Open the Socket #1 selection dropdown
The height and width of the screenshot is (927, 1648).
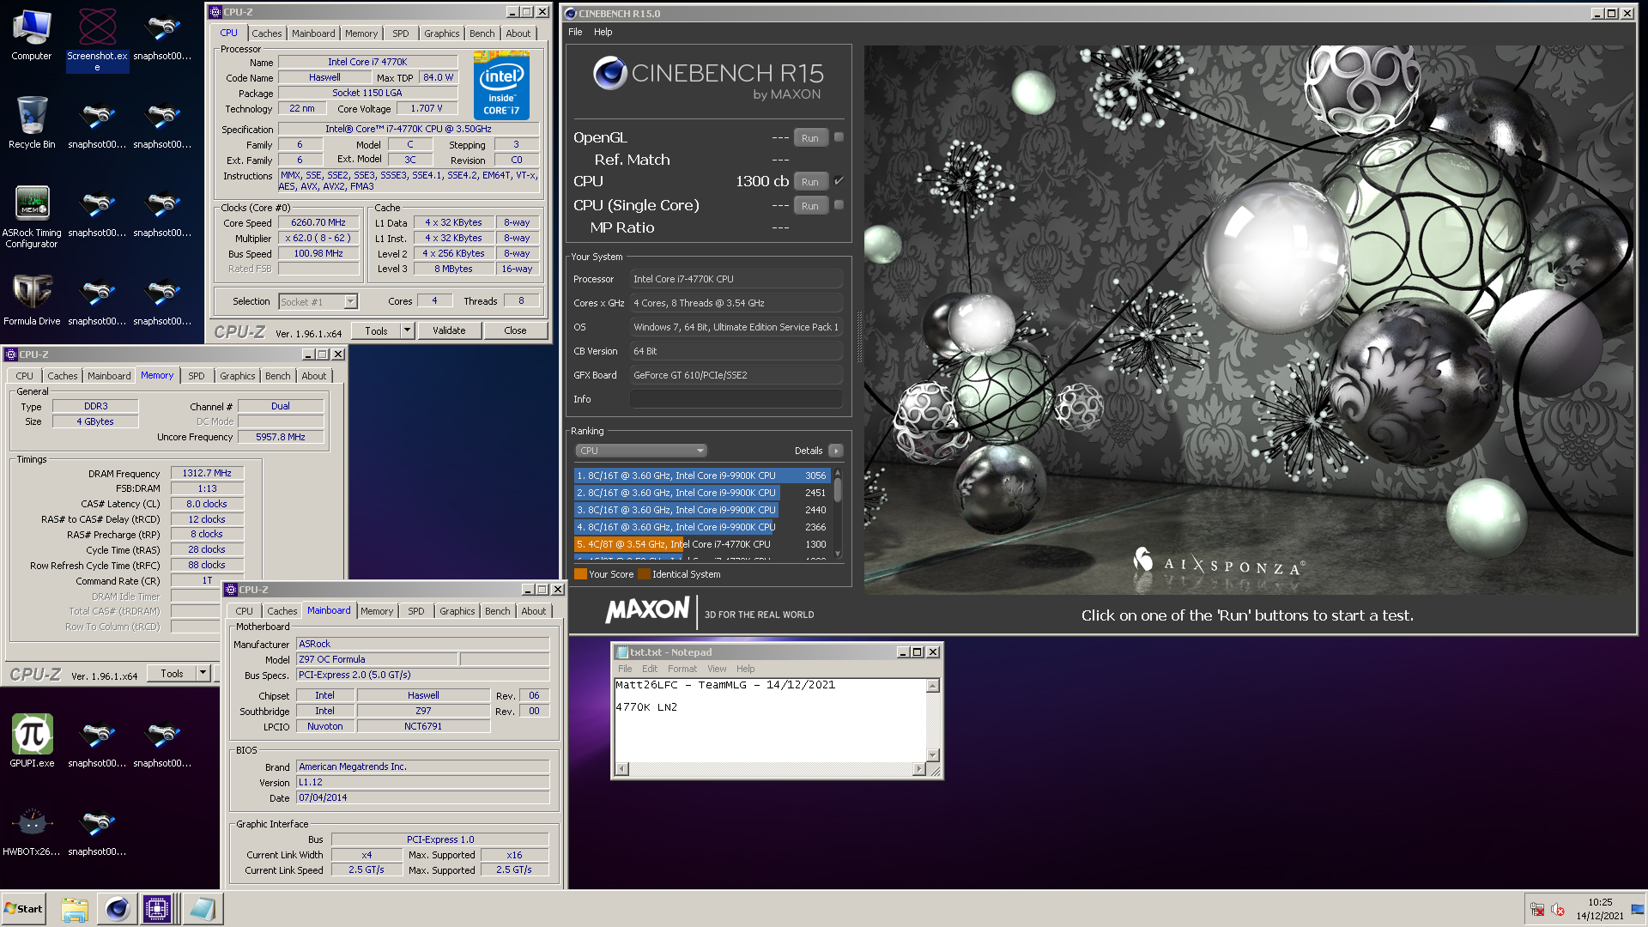pos(350,301)
